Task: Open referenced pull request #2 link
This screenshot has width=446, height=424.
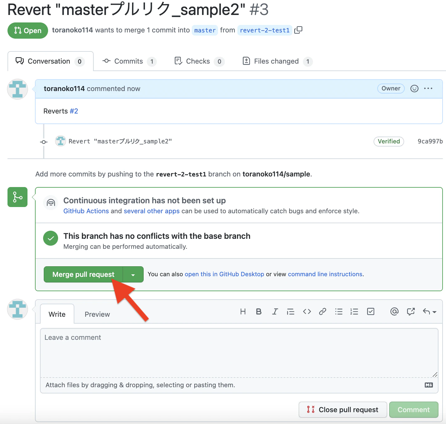Action: [x=74, y=111]
